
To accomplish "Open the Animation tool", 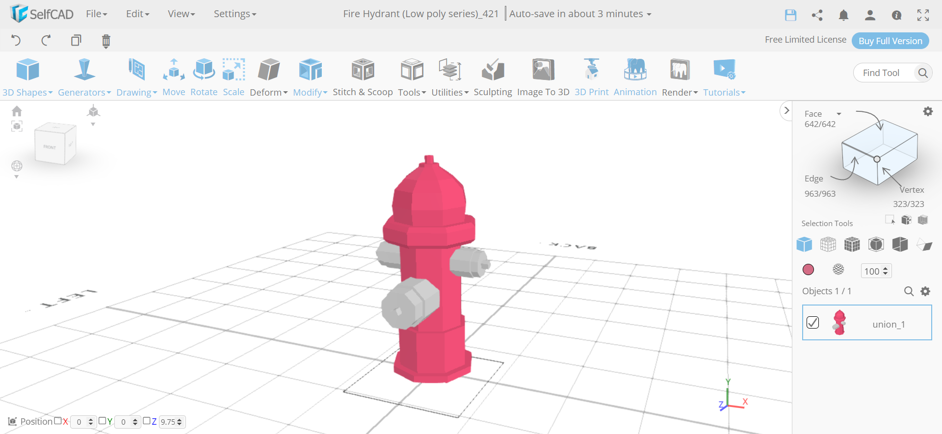I will 635,77.
